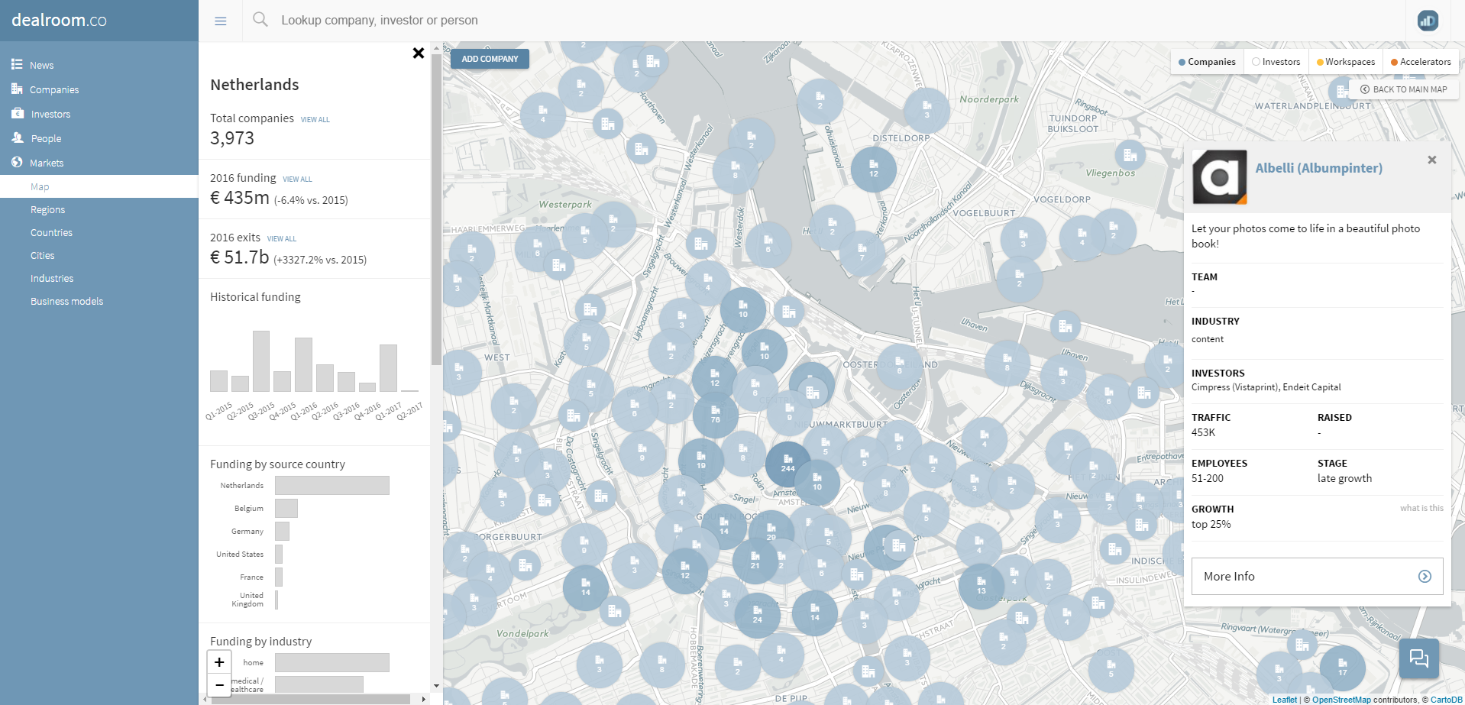Screen dimensions: 1465x705
Task: Show Accelerators on the map
Action: (x=1420, y=62)
